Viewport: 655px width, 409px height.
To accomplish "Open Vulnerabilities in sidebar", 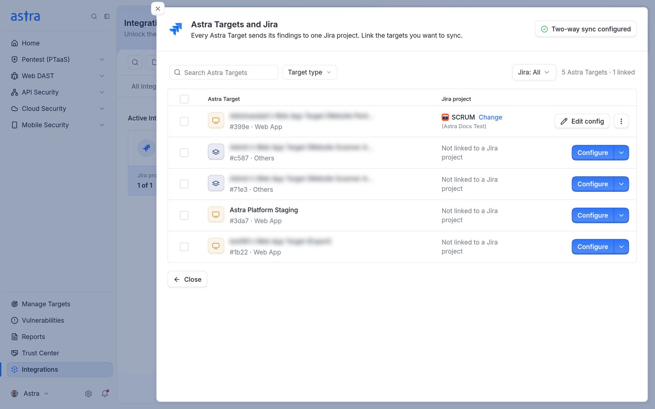I will pyautogui.click(x=59, y=320).
